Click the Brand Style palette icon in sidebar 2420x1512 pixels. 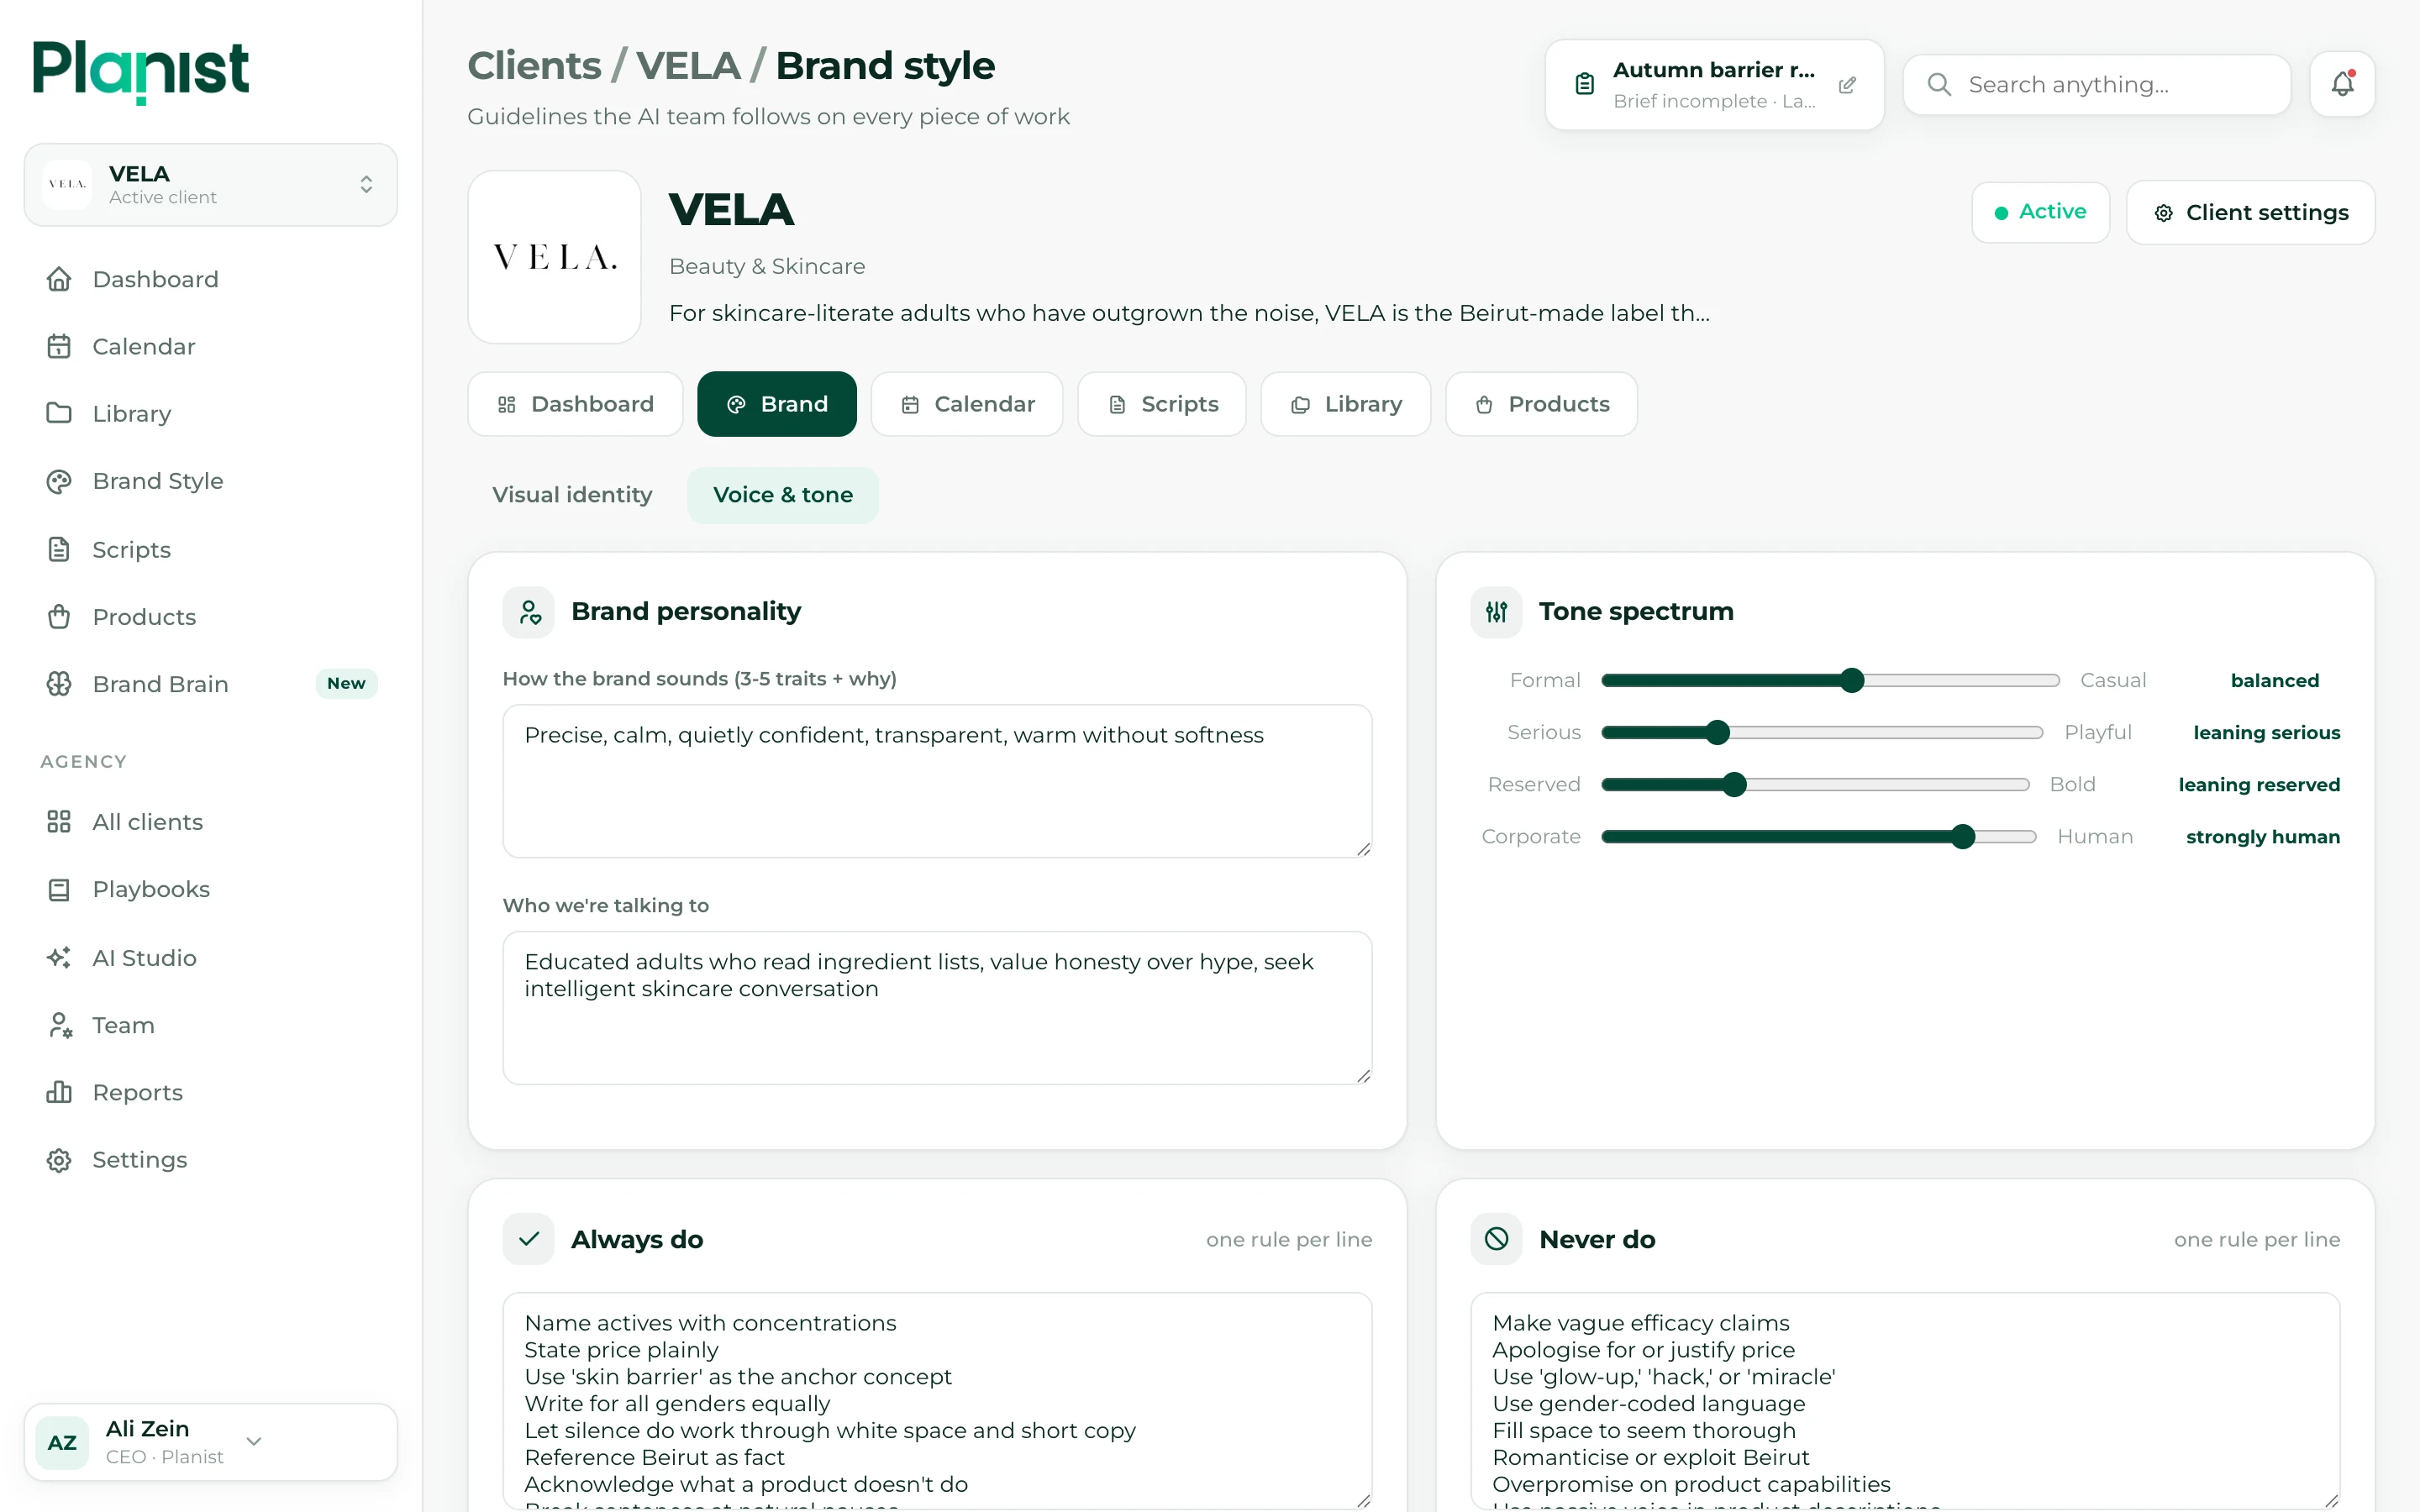[59, 481]
